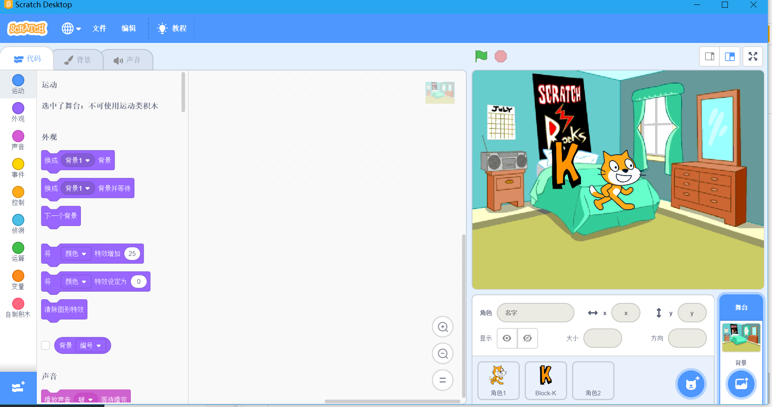Switch to the 代码 tab
This screenshot has width=772, height=407.
point(27,59)
